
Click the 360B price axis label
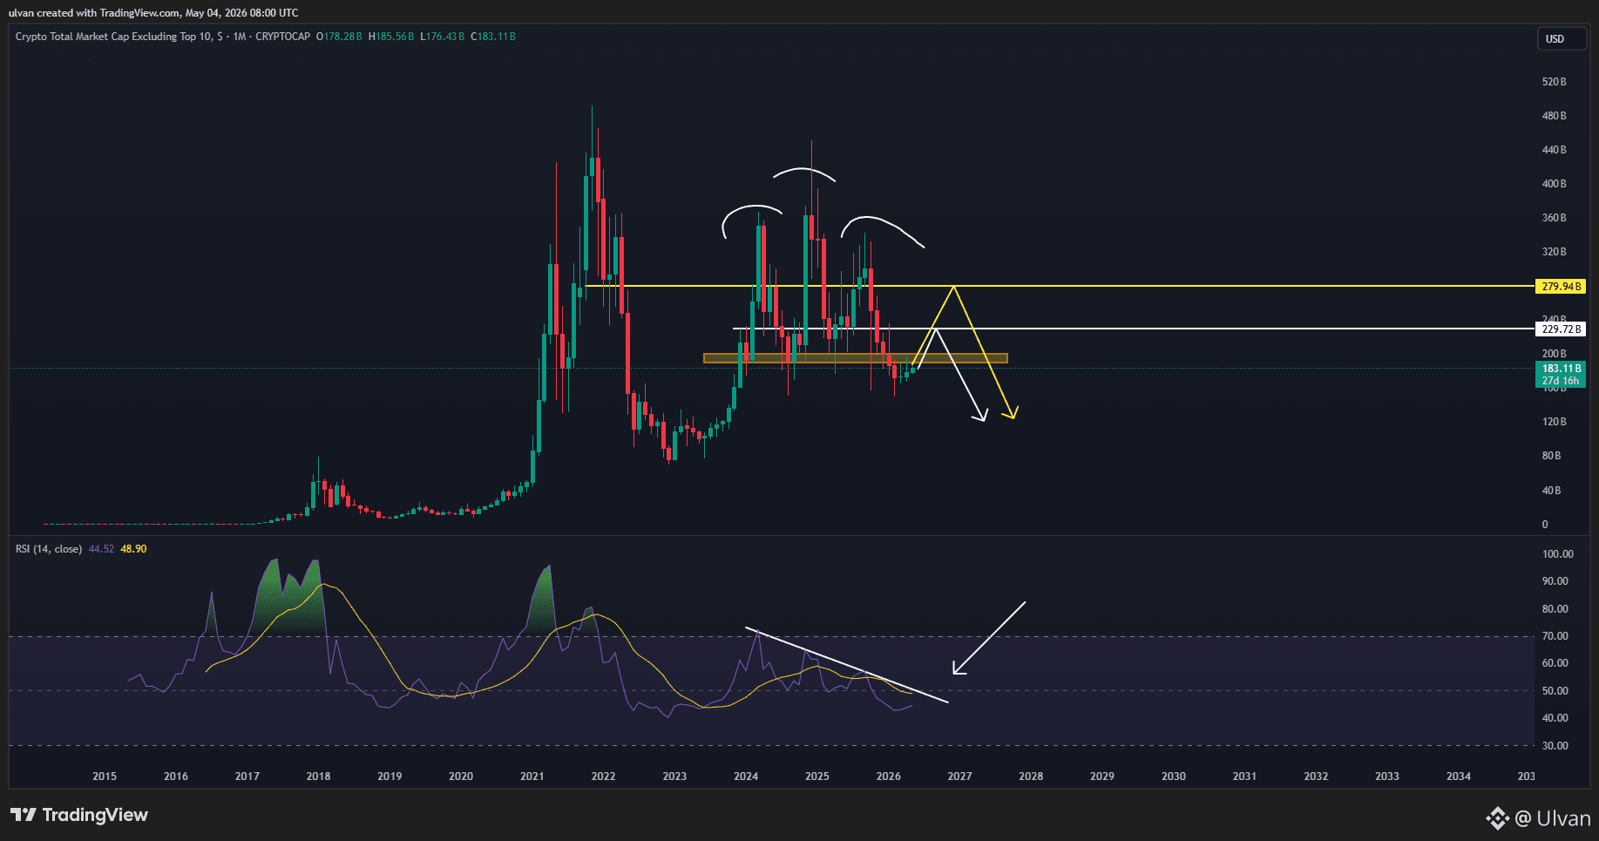tap(1555, 218)
